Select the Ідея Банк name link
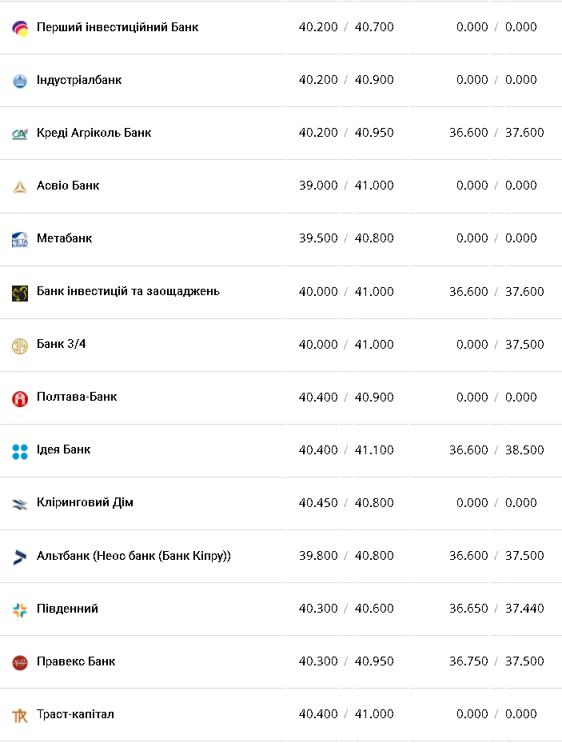Viewport: 562px width, 743px height. point(63,449)
